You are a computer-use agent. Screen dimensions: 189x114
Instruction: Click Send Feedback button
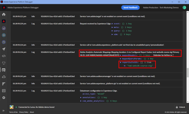click(131, 7)
